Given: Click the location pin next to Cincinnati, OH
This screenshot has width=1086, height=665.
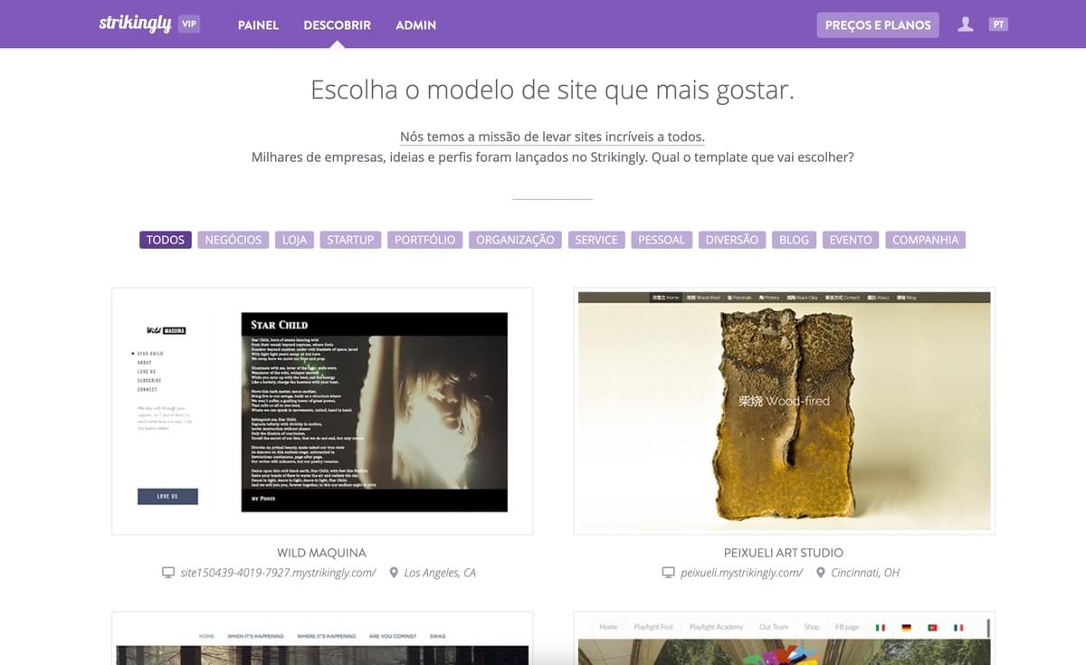Looking at the screenshot, I should [x=820, y=572].
